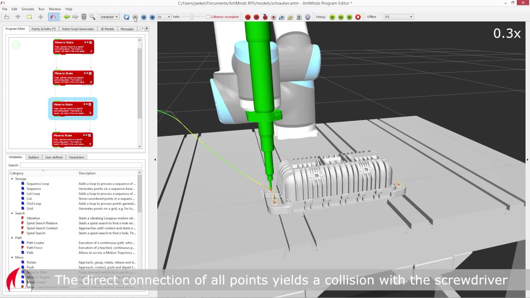Image resolution: width=530 pixels, height=298 pixels.
Task: Collapse the Storage category in templates tree
Action: [12, 179]
